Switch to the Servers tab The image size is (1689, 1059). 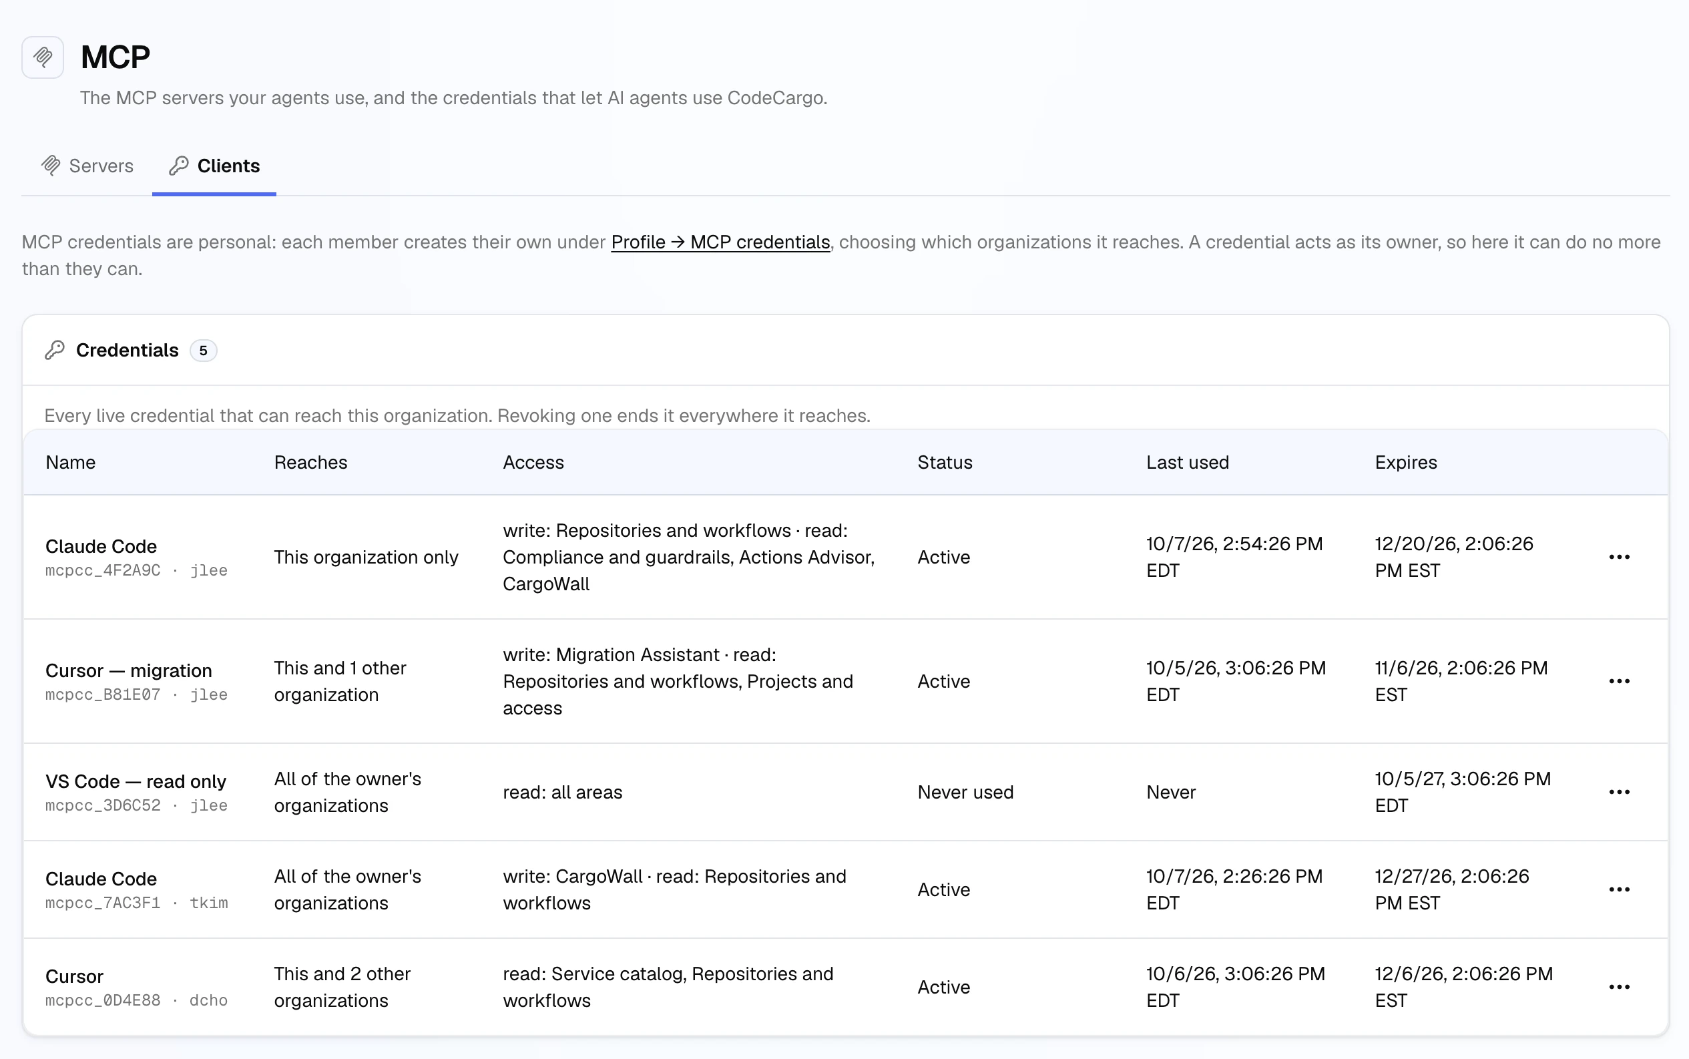point(87,166)
